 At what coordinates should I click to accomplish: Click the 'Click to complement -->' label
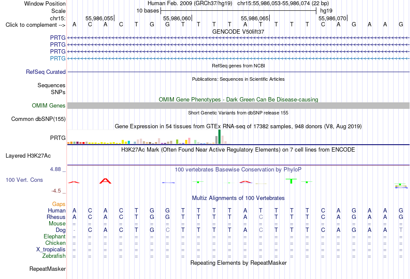tap(35, 25)
